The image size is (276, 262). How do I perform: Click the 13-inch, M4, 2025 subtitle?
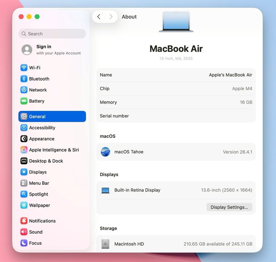[176, 59]
